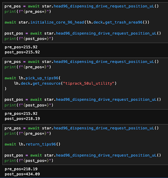168x178 pixels.
Task: Click pre_pos assignment line in the pick_up_tips96 cell
Action: 82,62
